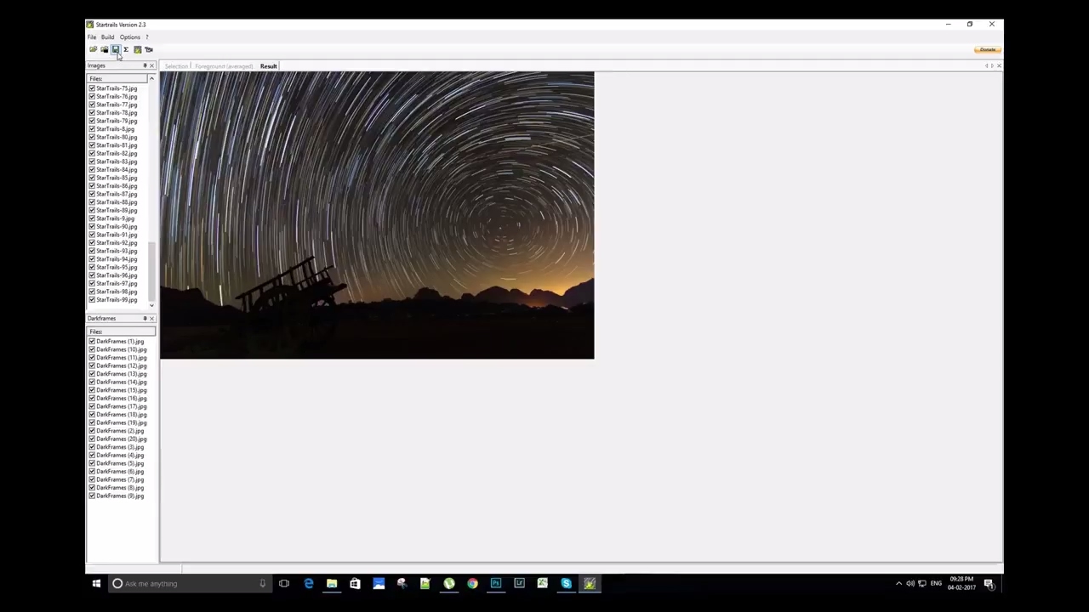
Task: Click the tab scroll left arrow
Action: (986, 66)
